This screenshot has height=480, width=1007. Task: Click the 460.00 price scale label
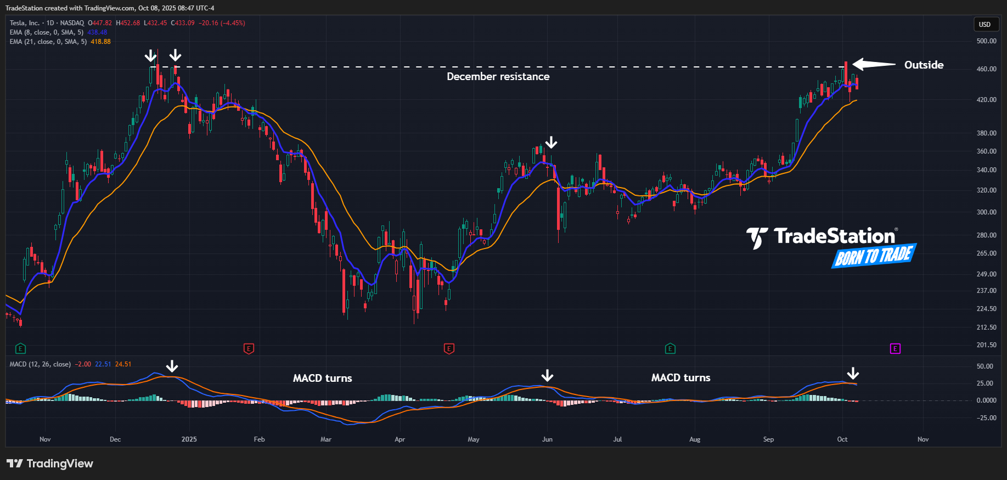pyautogui.click(x=986, y=69)
